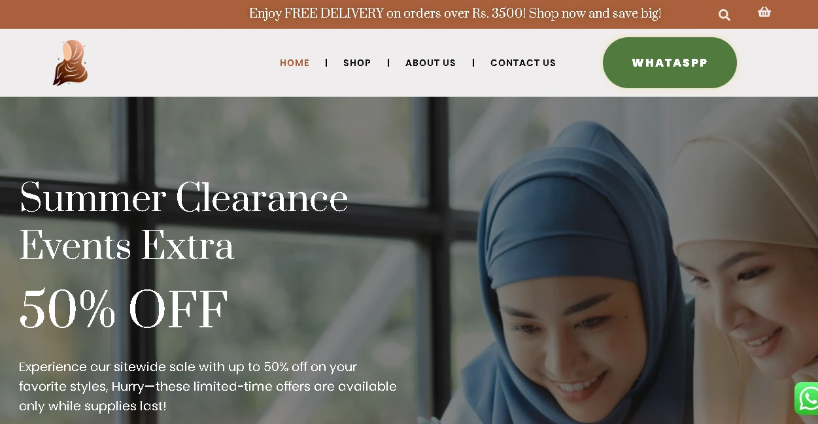Click the brown announcement bar background
The width and height of the screenshot is (818, 424).
pos(131,14)
